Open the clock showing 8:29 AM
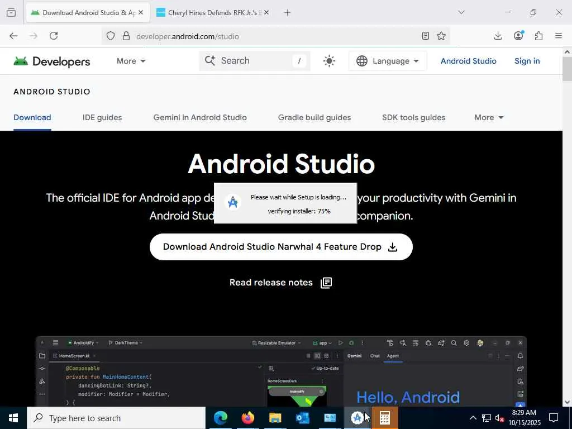Image resolution: width=572 pixels, height=429 pixels. [x=524, y=418]
